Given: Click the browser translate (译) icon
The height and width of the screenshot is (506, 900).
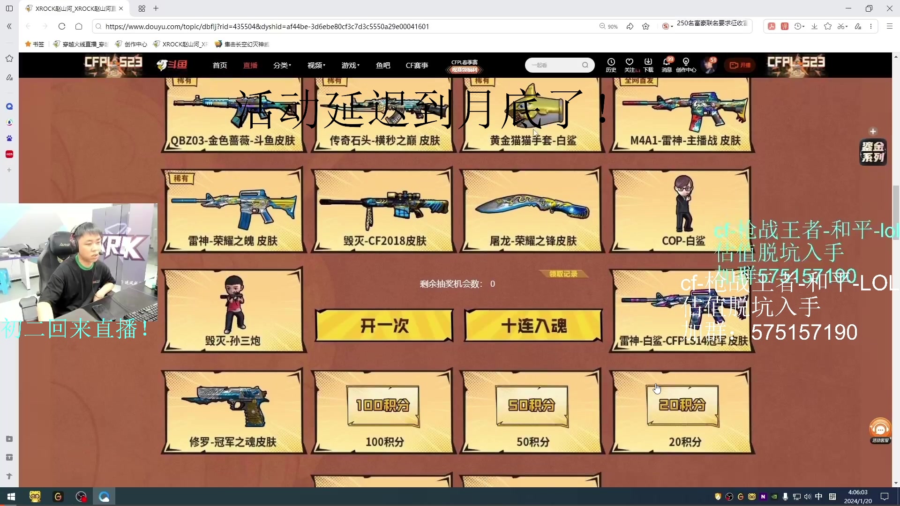Looking at the screenshot, I should (x=785, y=26).
